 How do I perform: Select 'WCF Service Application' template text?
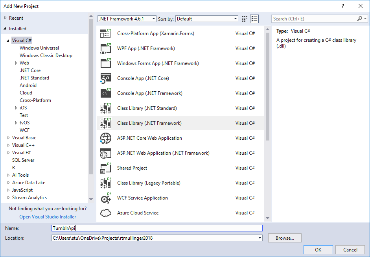coord(142,198)
